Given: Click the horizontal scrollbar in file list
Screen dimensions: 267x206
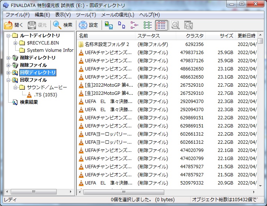Looking at the screenshot, I should click(167, 192).
